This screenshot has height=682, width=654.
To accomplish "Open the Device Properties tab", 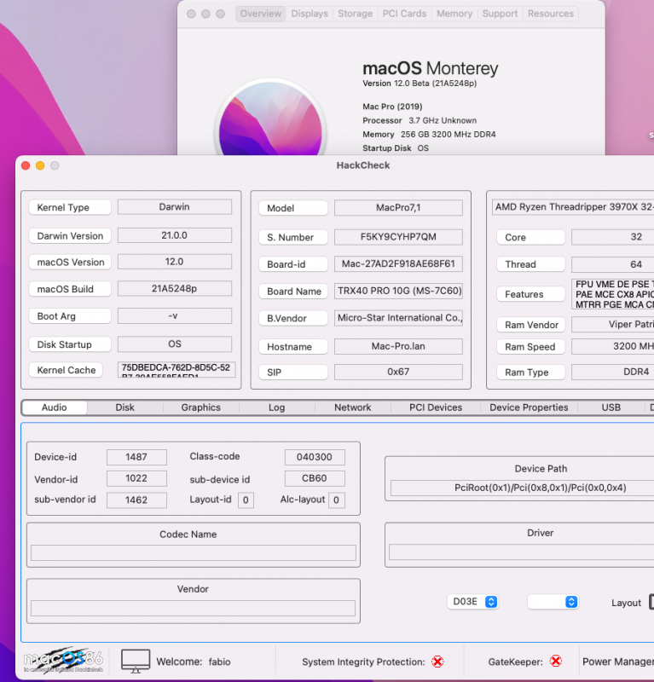I will 529,407.
